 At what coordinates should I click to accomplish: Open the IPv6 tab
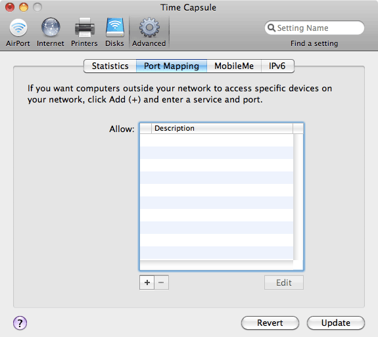277,66
